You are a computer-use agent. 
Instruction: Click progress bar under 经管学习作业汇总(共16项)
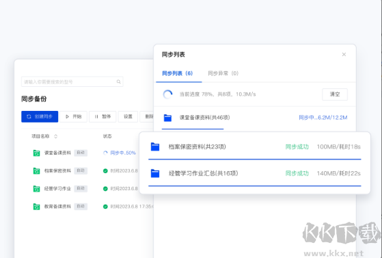[x=255, y=185]
